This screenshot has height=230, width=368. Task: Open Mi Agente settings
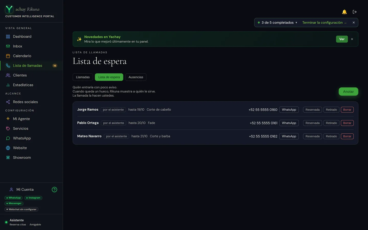coord(31,119)
